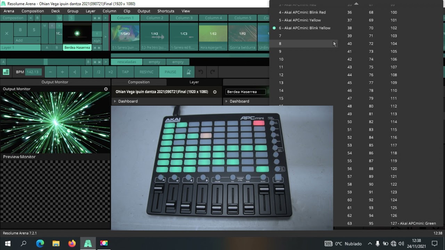Toggle Composition bypass B button
445x250 pixels.
pos(37,18)
